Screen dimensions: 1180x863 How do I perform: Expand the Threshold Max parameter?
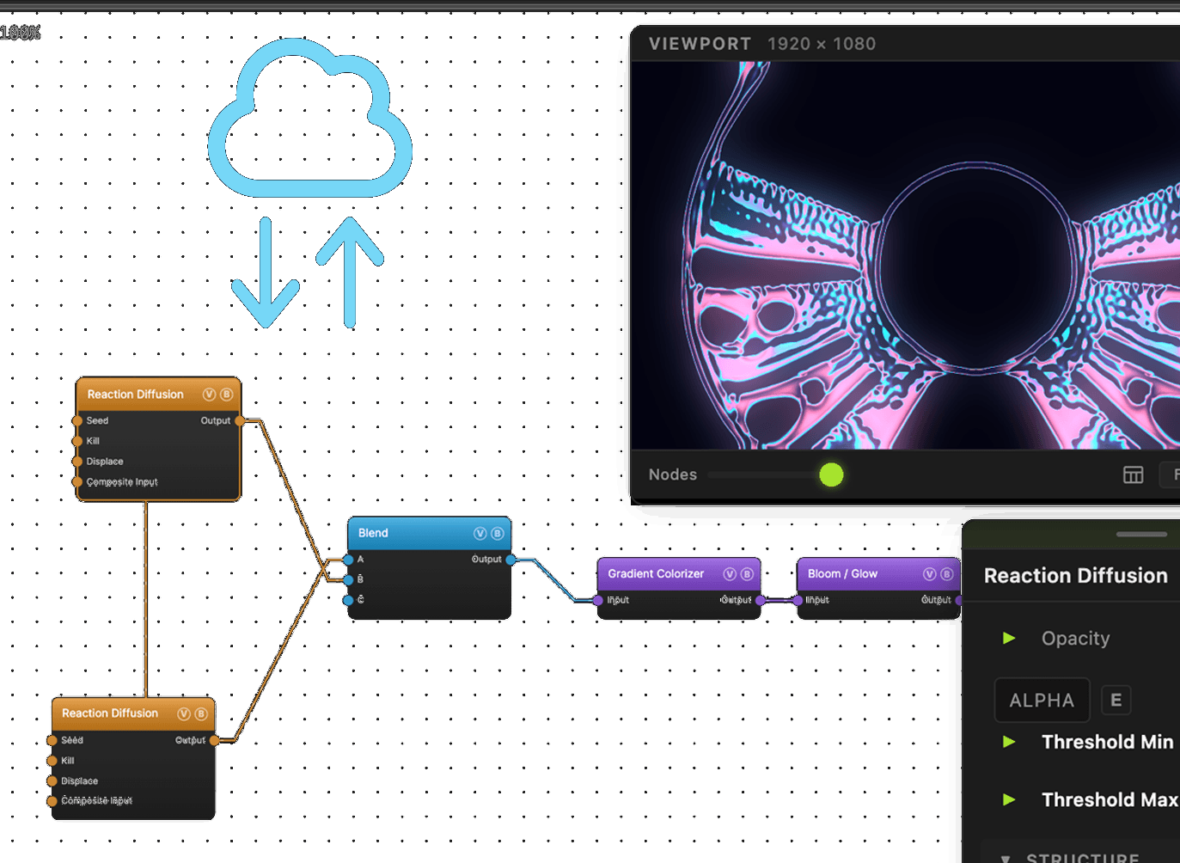tap(1009, 799)
